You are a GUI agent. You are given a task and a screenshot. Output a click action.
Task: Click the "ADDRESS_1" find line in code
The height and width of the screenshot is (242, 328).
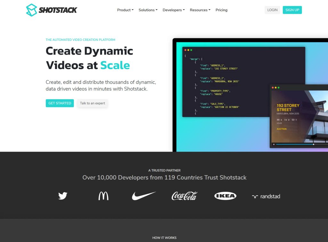(x=213, y=65)
